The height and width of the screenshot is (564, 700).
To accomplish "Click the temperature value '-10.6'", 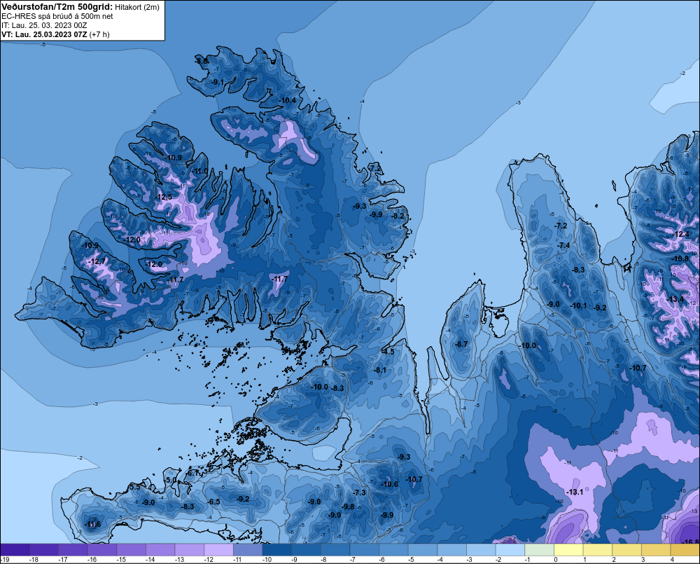I will point(389,484).
